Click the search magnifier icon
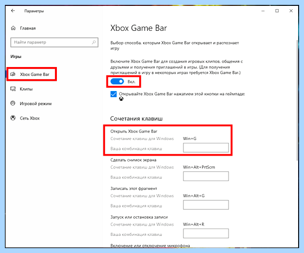Viewport: 304px width, 253px height. [x=94, y=42]
